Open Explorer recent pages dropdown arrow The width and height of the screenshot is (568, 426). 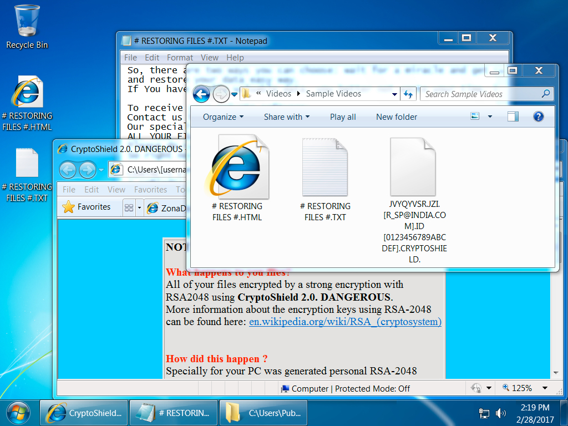[x=235, y=95]
